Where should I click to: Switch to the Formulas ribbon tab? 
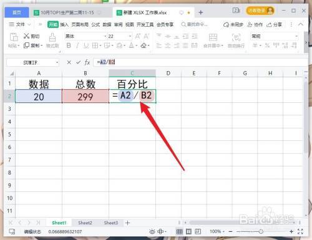coord(95,24)
